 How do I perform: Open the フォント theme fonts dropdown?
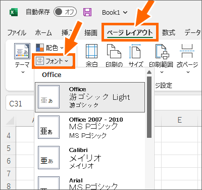click(x=54, y=61)
